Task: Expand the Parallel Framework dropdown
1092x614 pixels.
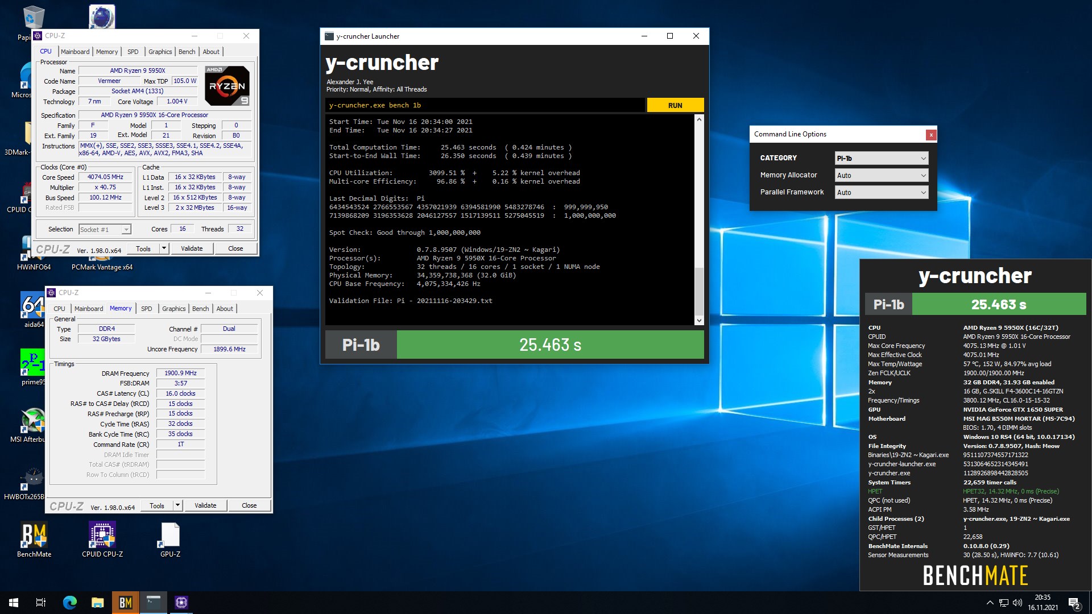Action: pos(882,192)
